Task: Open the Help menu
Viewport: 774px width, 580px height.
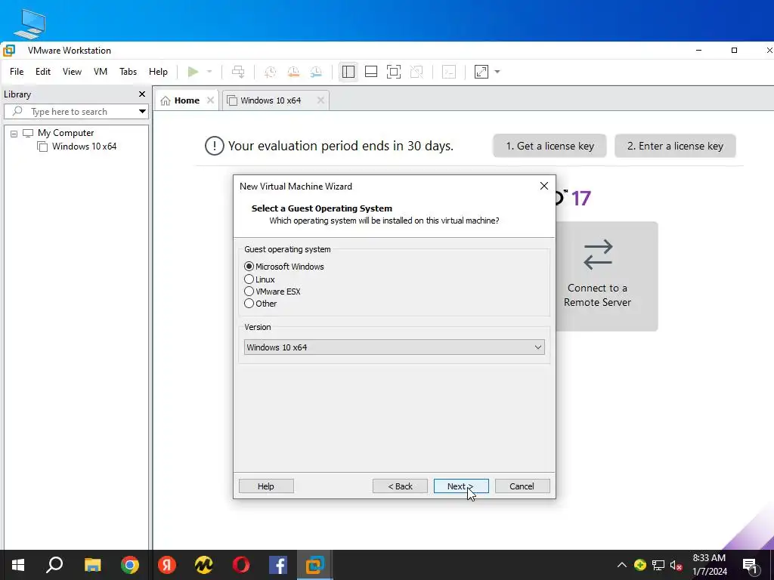Action: click(x=158, y=72)
